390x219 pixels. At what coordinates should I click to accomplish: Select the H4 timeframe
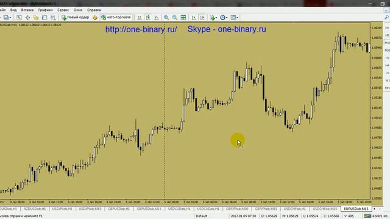388,65
